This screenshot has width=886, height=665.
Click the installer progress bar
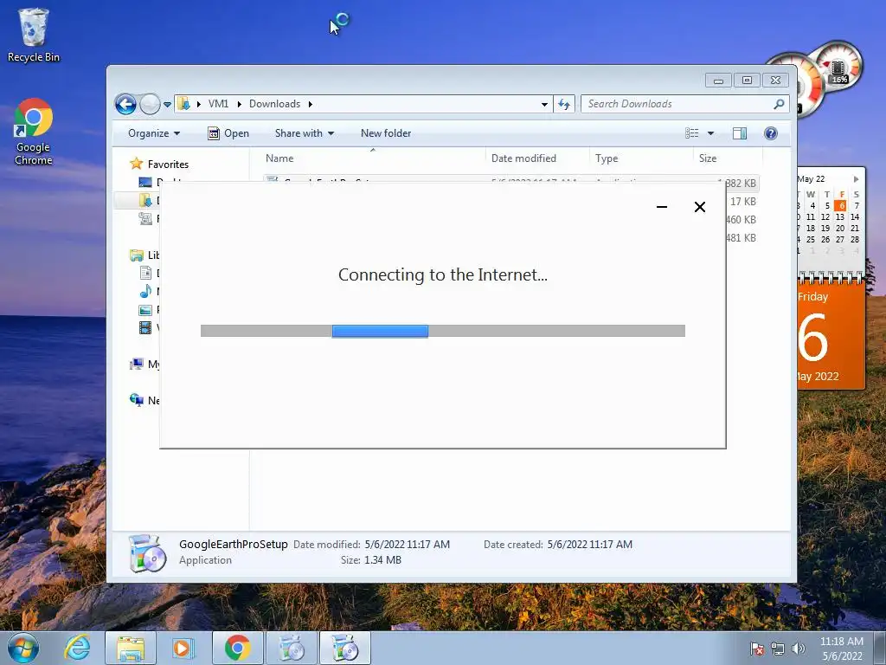pyautogui.click(x=443, y=331)
